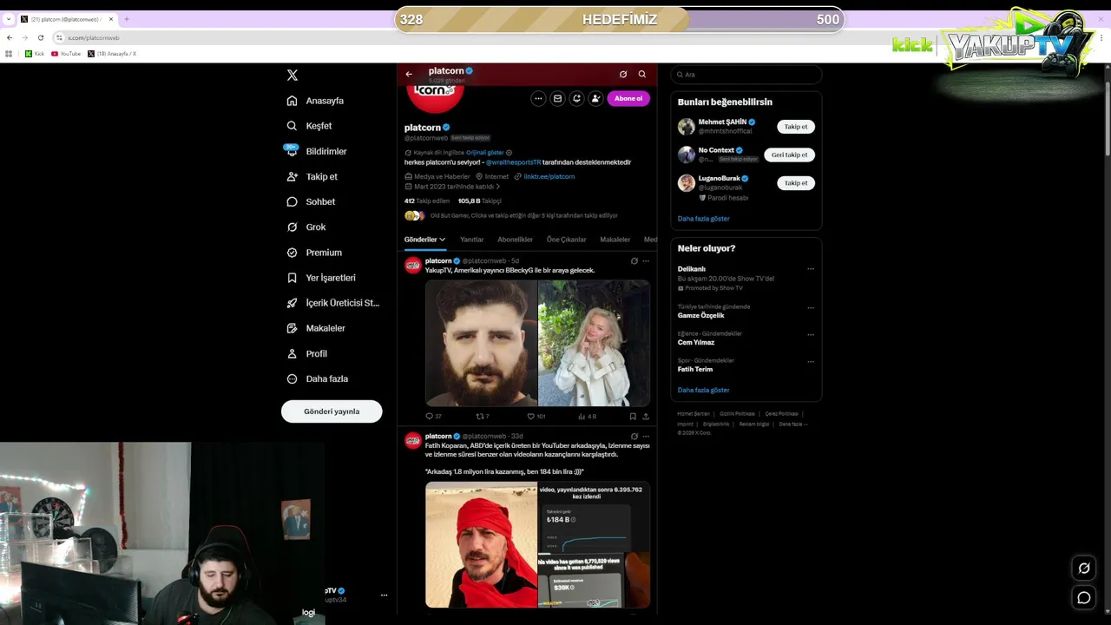The image size is (1111, 625).
Task: Click the following person icon button
Action: (595, 98)
